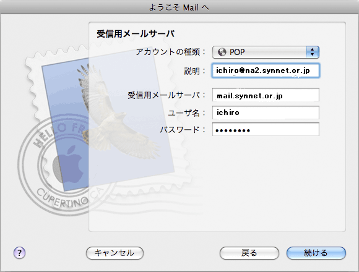The height and width of the screenshot is (272, 359).
Task: Click the パスワード label text
Action: point(179,130)
